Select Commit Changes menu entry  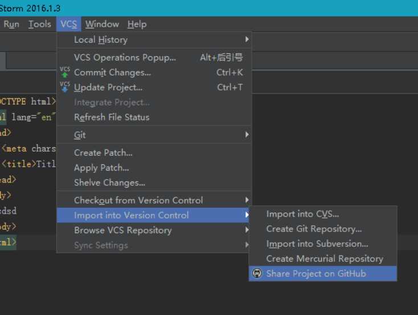point(154,72)
